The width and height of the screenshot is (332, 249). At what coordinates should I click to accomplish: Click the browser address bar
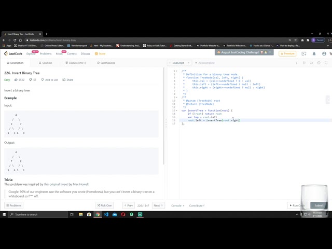(157, 40)
